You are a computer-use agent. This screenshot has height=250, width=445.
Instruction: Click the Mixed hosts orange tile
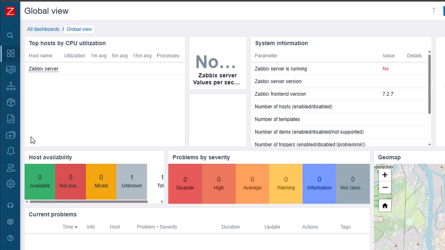[101, 182]
